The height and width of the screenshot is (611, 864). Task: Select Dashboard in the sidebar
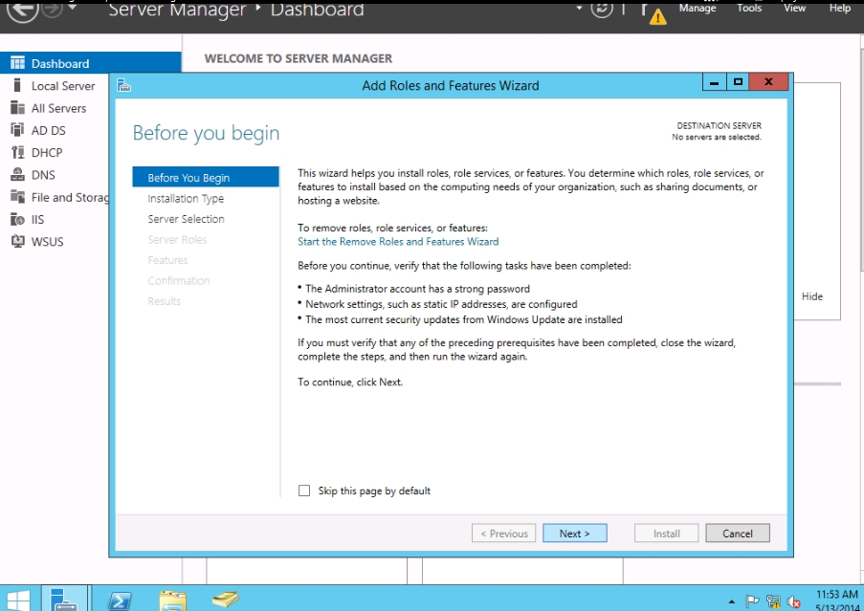click(90, 63)
